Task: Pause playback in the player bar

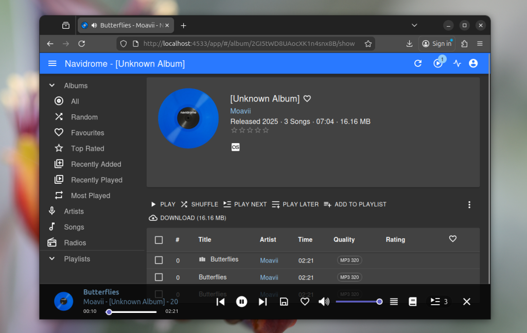Action: (241, 302)
